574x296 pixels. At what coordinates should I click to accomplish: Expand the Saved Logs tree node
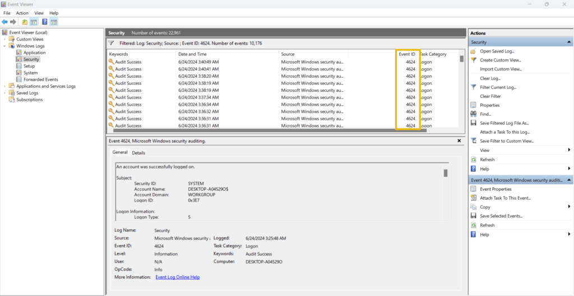(x=4, y=93)
